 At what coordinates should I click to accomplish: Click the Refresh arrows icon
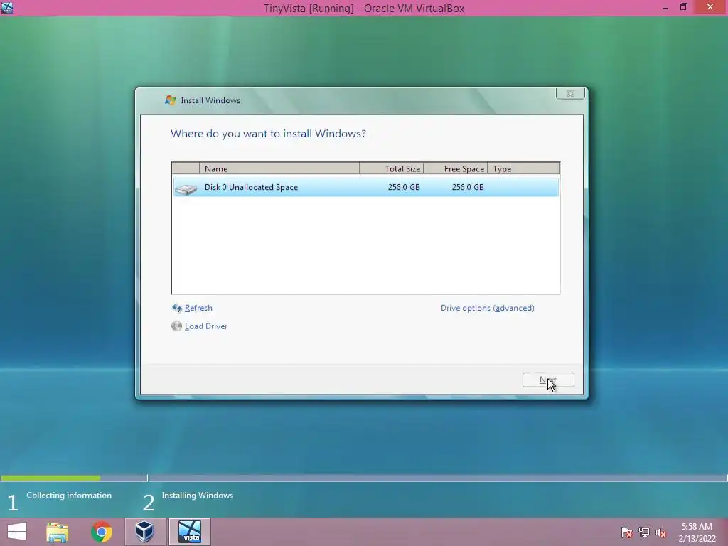pos(177,308)
